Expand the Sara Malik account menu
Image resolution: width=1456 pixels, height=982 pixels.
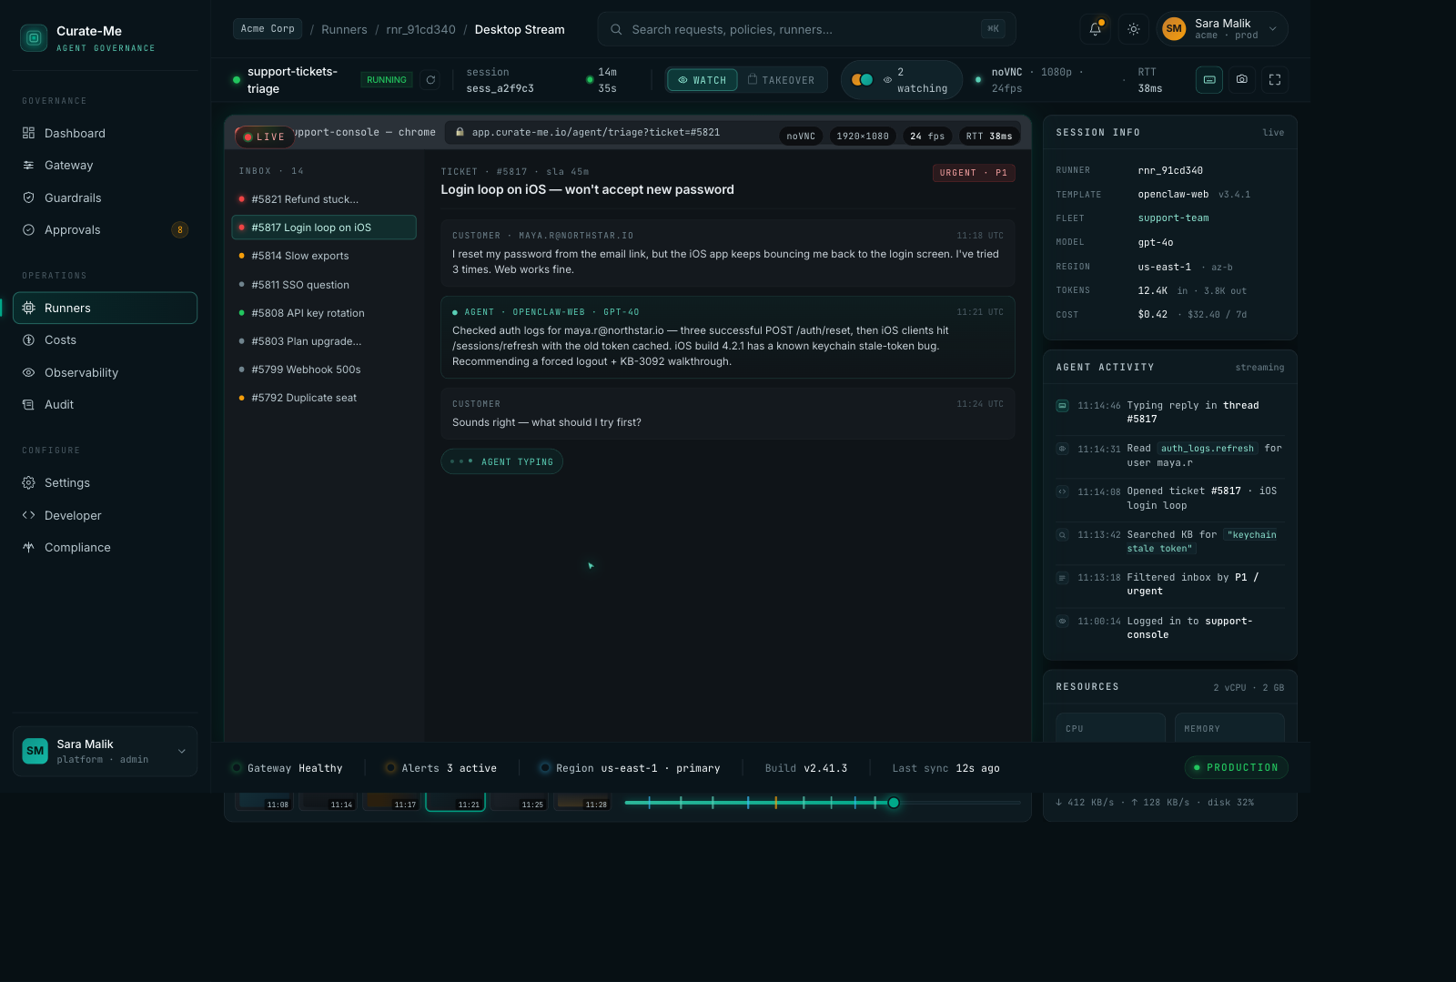1222,29
